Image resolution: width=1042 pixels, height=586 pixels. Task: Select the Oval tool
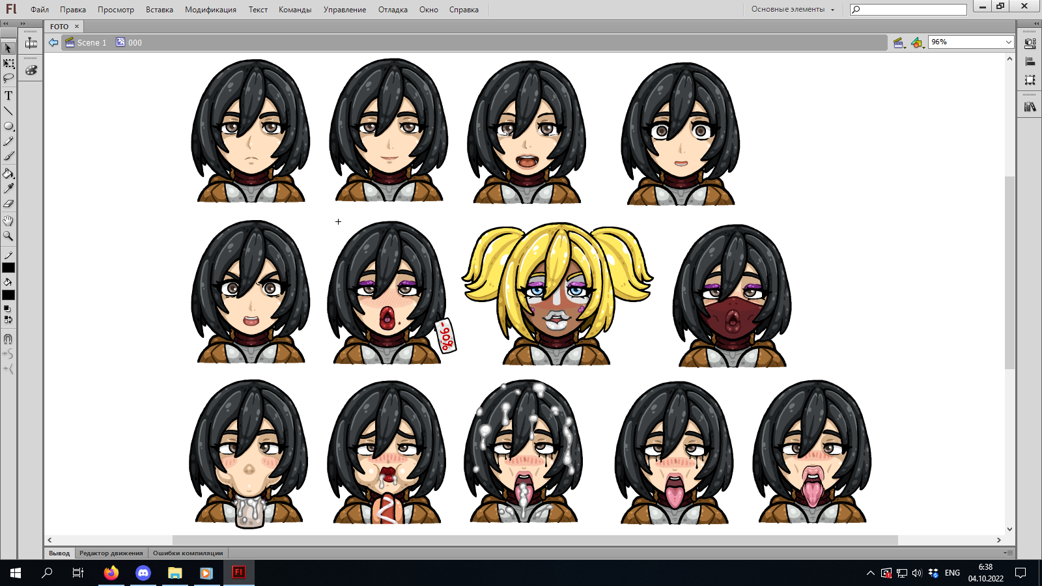tap(8, 126)
